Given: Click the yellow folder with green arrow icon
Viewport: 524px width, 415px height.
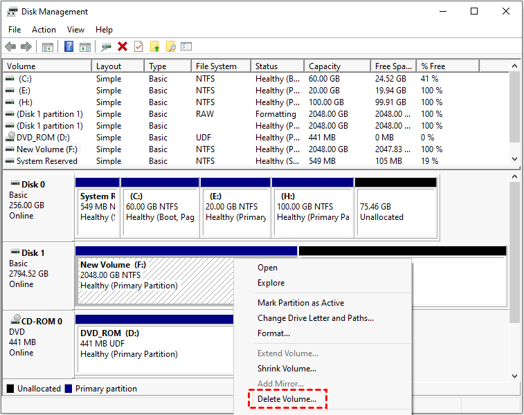Looking at the screenshot, I should click(x=155, y=46).
